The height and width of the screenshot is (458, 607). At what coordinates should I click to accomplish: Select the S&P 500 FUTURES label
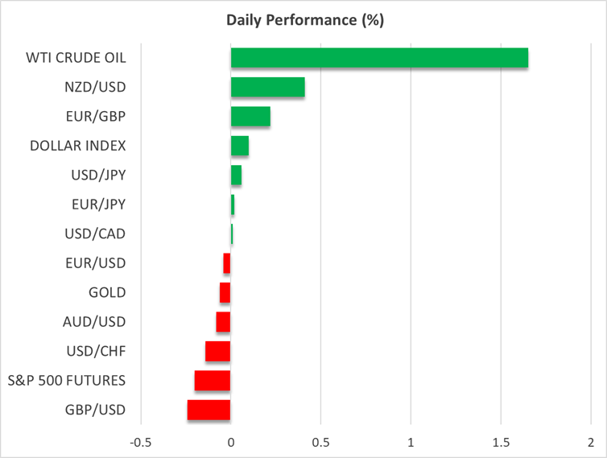click(66, 381)
